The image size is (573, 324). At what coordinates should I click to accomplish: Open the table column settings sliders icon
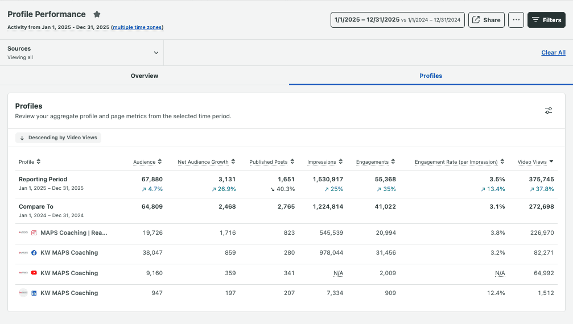coord(549,110)
